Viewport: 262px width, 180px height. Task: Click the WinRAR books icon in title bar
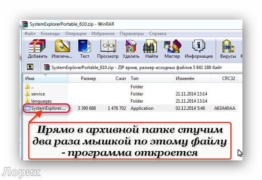[25, 24]
